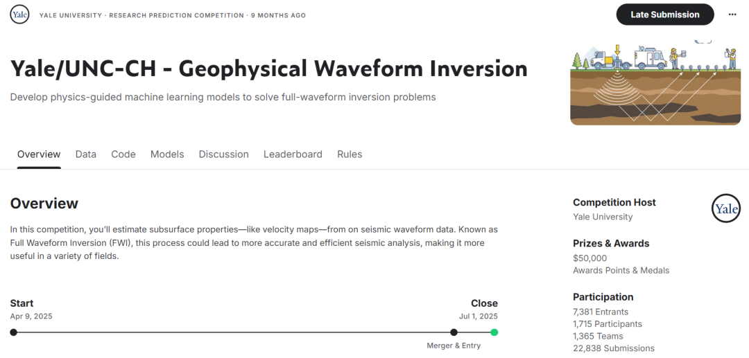Click the green Close timeline marker
Screen dimensions: 749x358
pos(494,332)
